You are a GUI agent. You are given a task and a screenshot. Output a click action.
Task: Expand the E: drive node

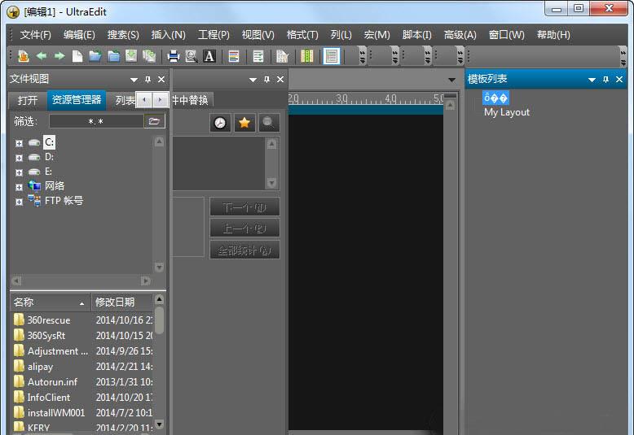coord(19,172)
